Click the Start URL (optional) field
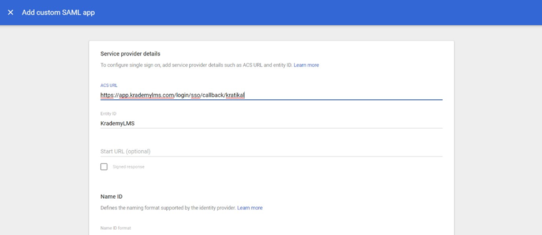 (271, 151)
